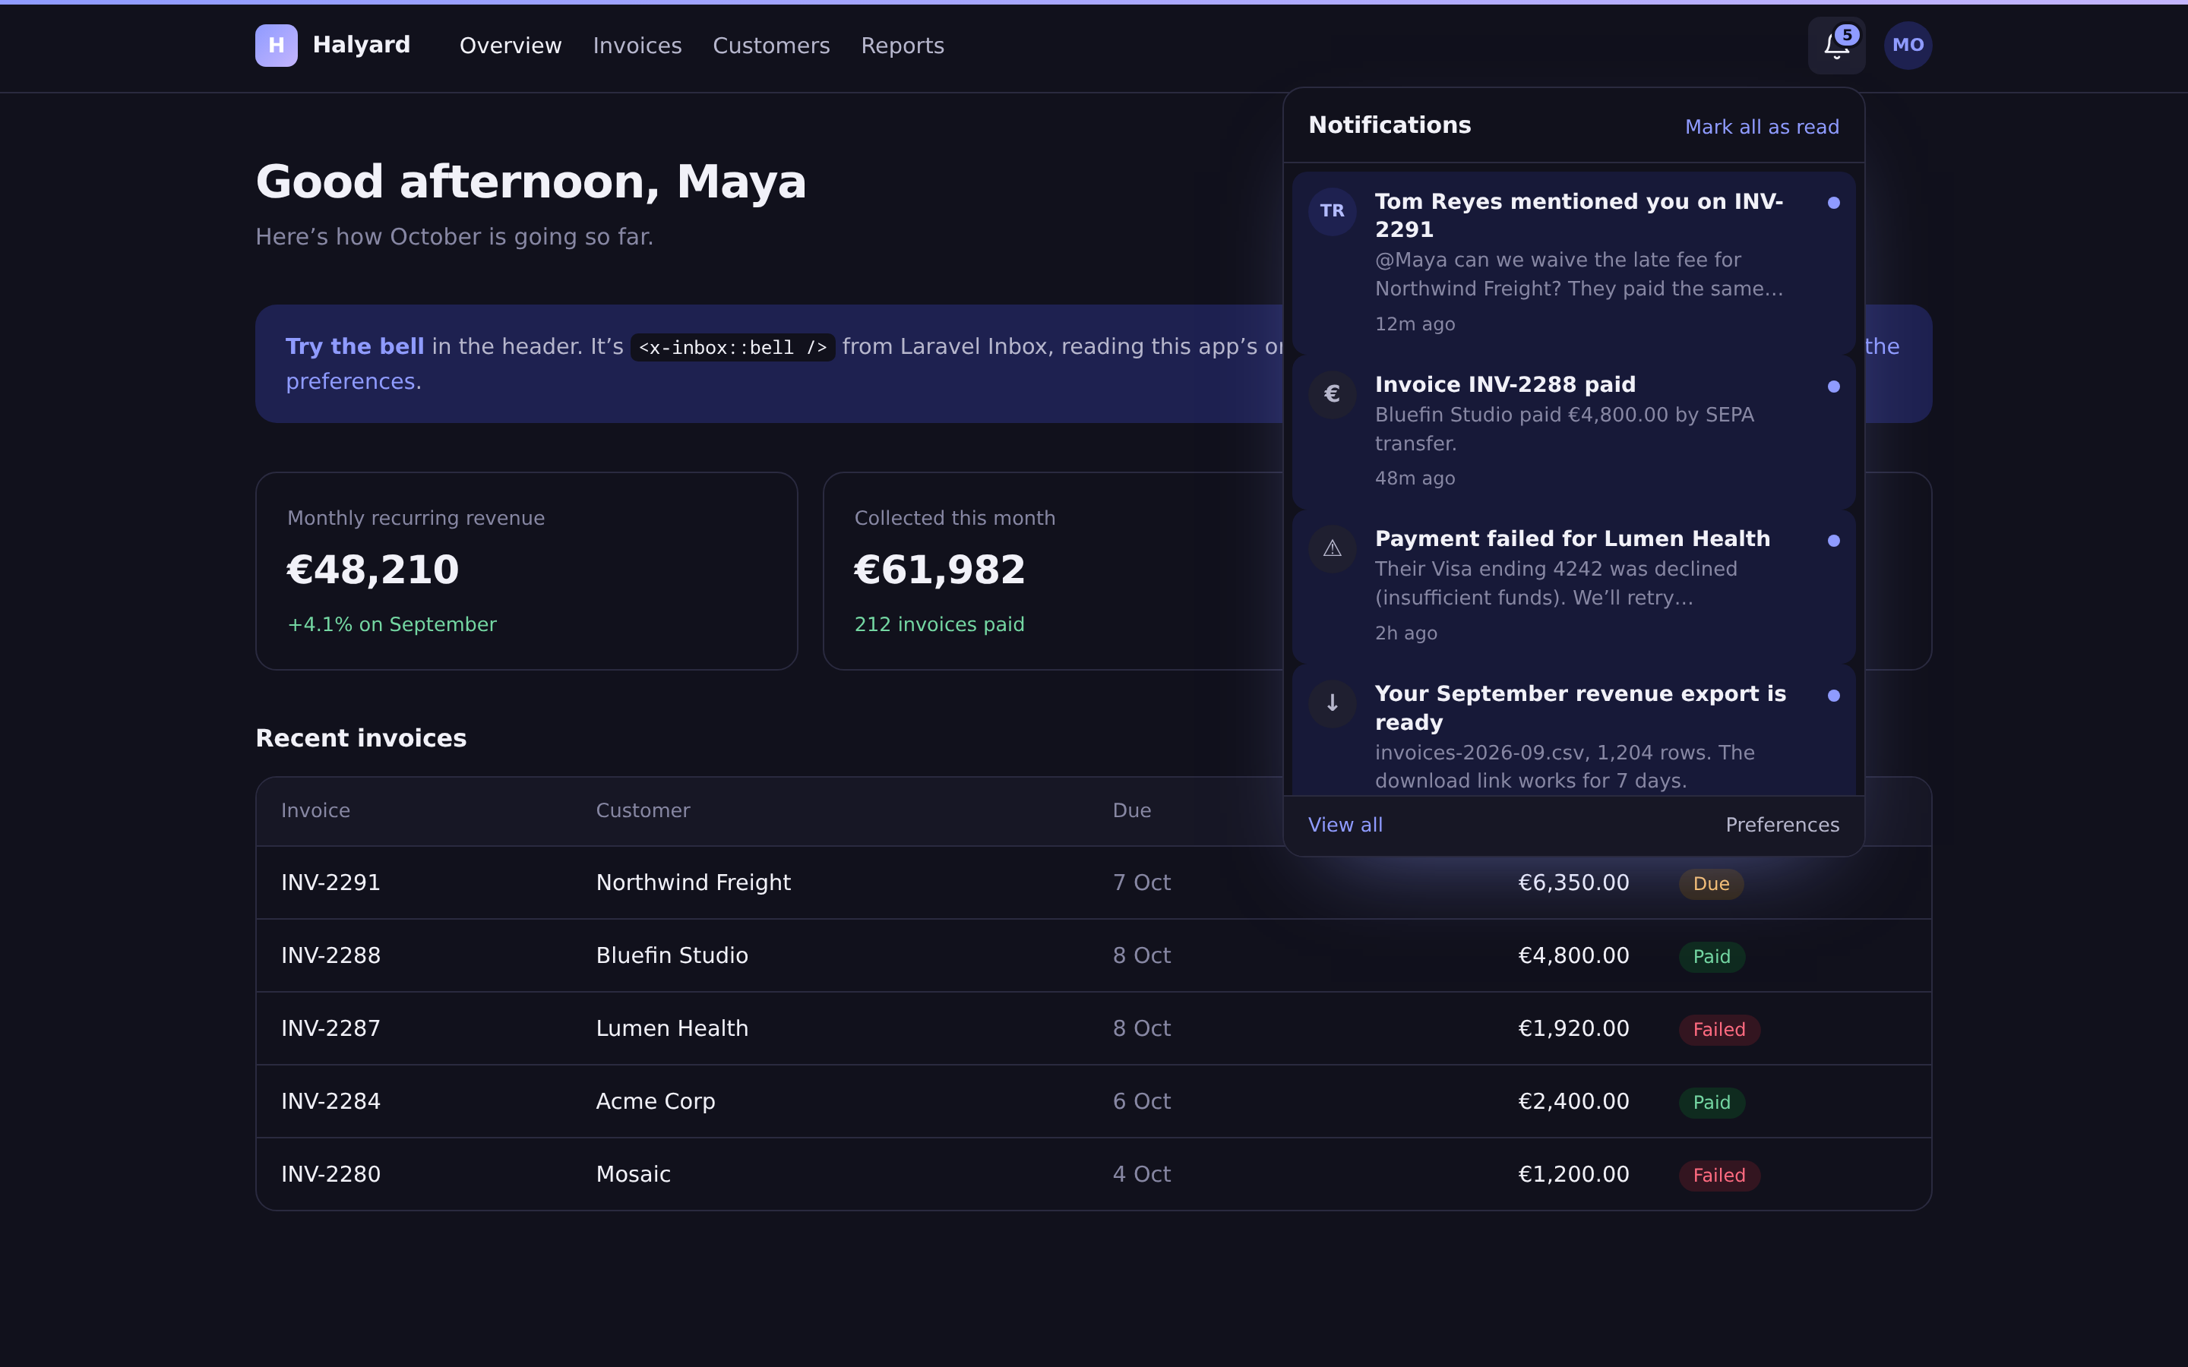2188x1367 pixels.
Task: Click the euro icon on INV-2288 paid notification
Action: [1332, 394]
